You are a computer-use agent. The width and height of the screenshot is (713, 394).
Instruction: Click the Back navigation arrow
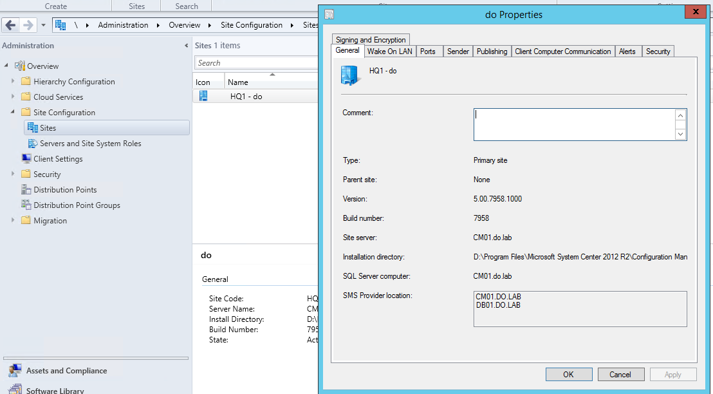tap(10, 25)
